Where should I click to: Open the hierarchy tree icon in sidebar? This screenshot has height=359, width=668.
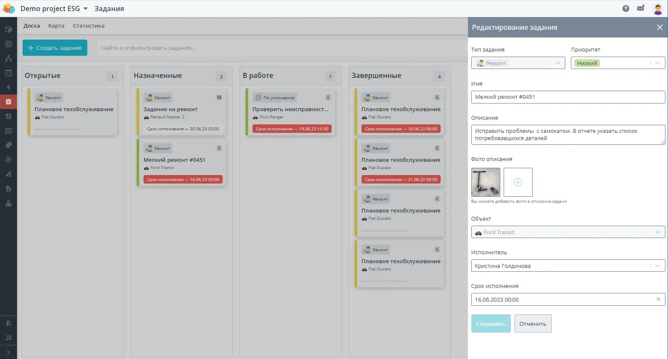(8, 58)
